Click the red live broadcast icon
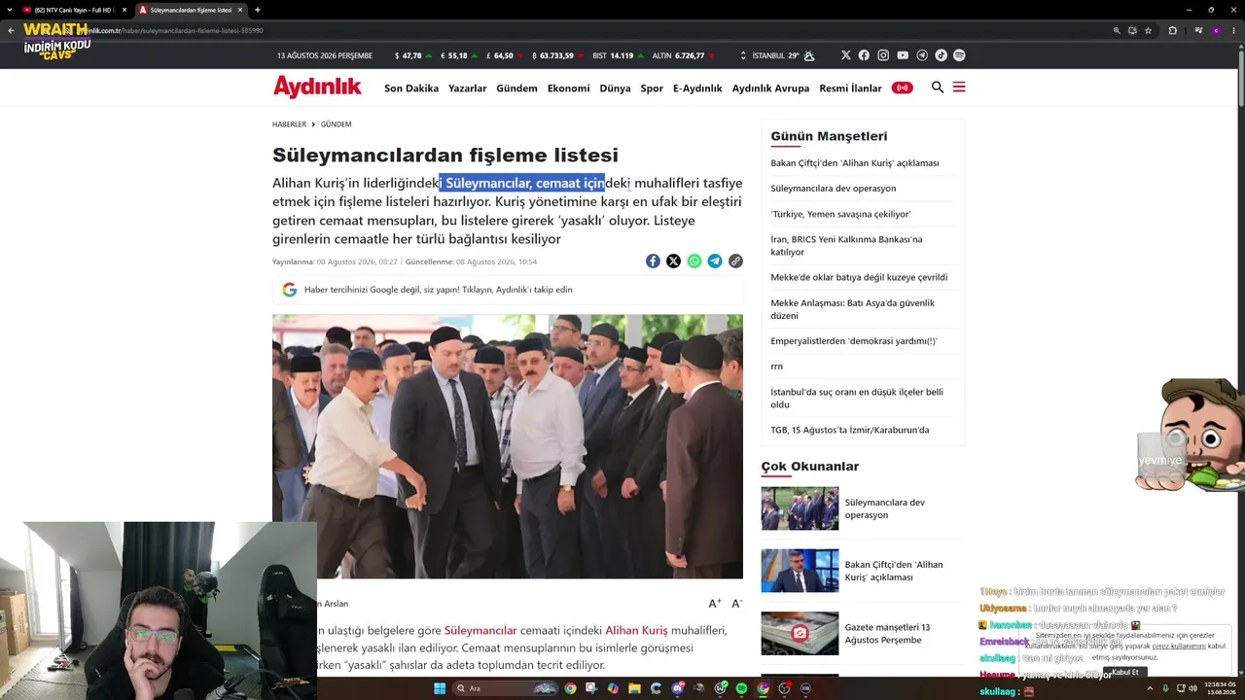This screenshot has width=1245, height=700. pyautogui.click(x=903, y=87)
